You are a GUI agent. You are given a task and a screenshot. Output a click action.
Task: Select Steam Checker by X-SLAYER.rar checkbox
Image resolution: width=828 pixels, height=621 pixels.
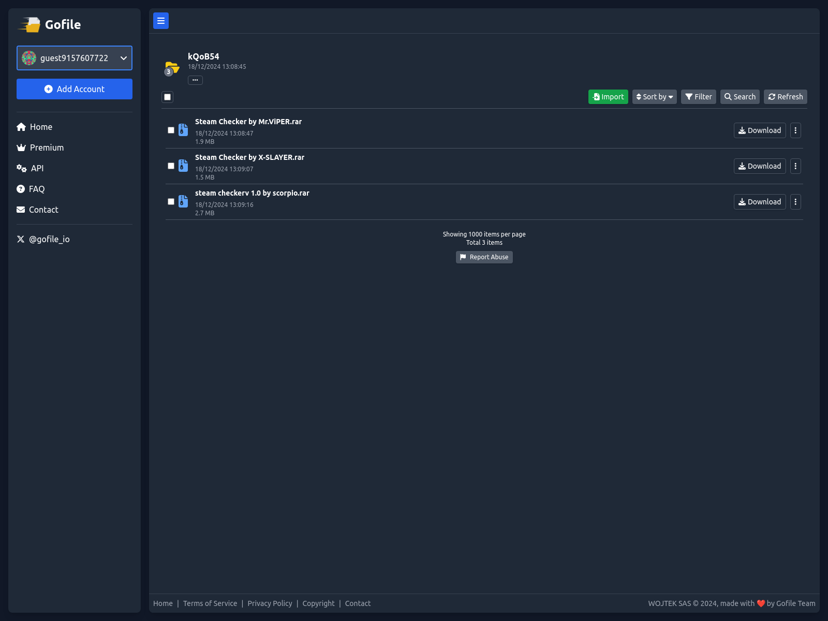[171, 166]
